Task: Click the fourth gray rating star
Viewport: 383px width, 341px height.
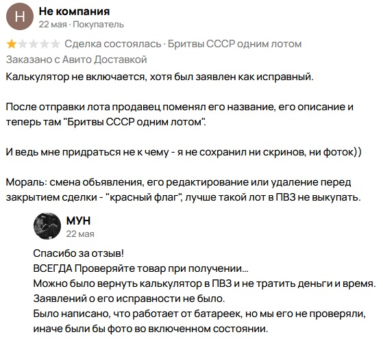Action: point(45,45)
